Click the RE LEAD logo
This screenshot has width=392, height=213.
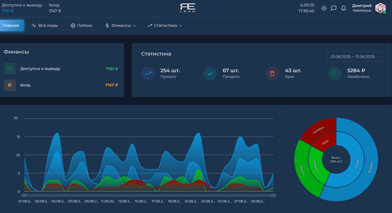pyautogui.click(x=188, y=8)
